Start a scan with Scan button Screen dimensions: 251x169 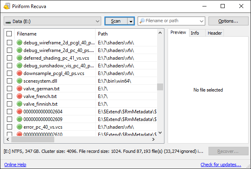116,21
